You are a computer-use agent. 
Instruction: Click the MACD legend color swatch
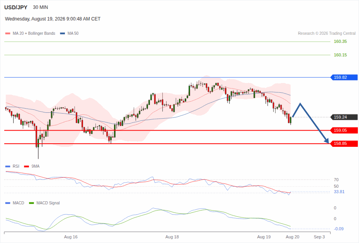[8, 203]
